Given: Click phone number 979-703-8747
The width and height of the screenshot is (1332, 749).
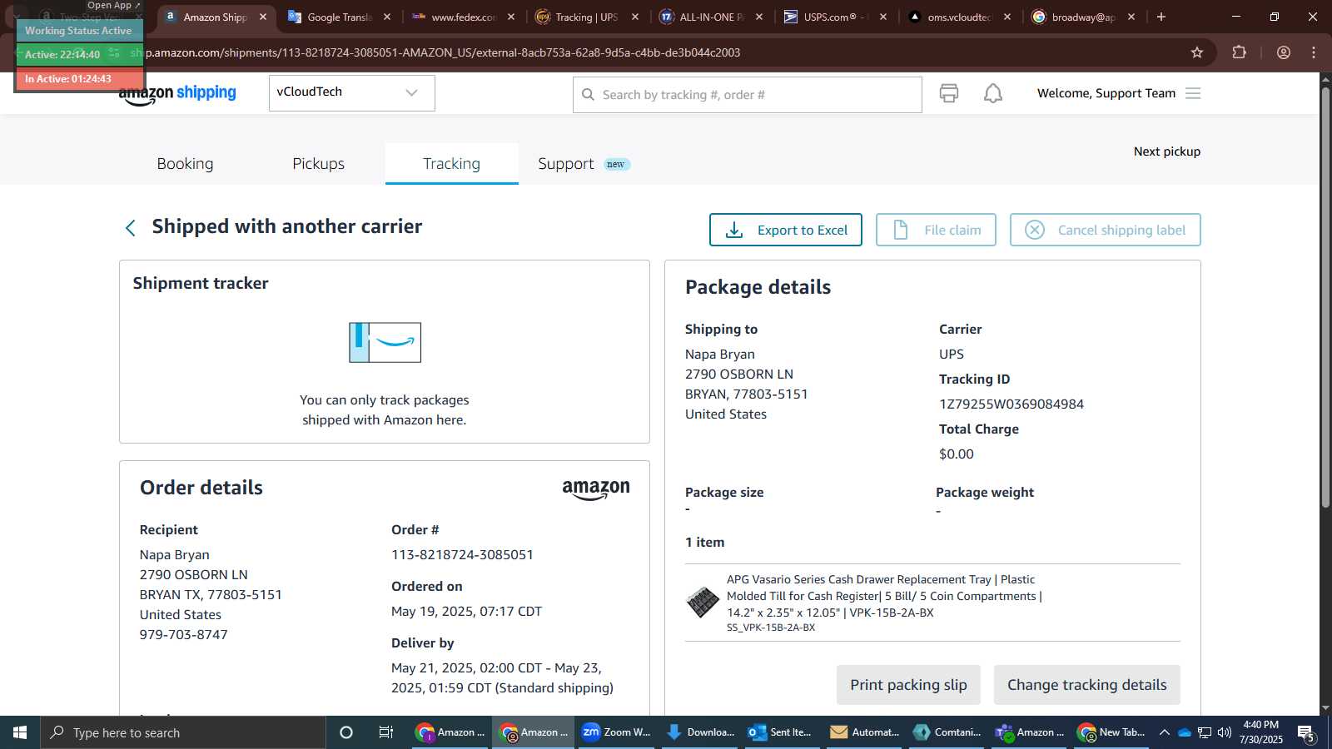Looking at the screenshot, I should 184,635.
